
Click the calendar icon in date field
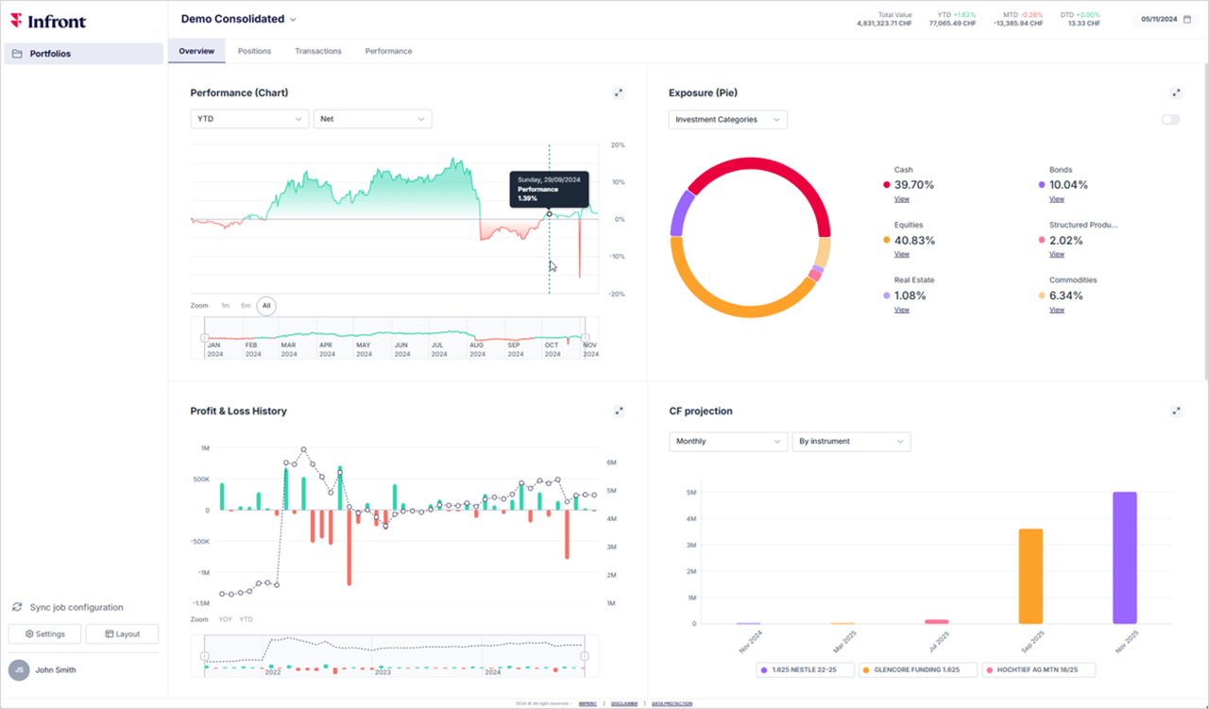1187,19
